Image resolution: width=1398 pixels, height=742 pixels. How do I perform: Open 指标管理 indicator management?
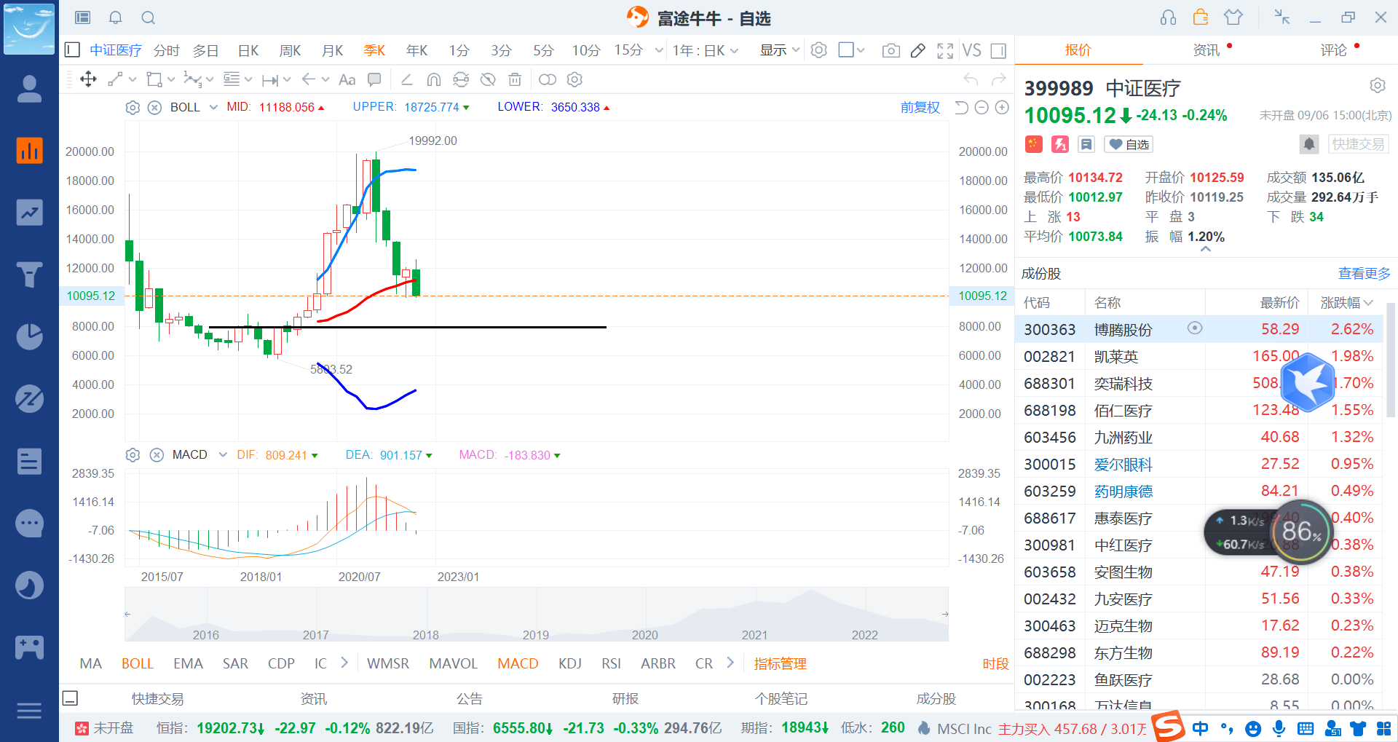[780, 663]
